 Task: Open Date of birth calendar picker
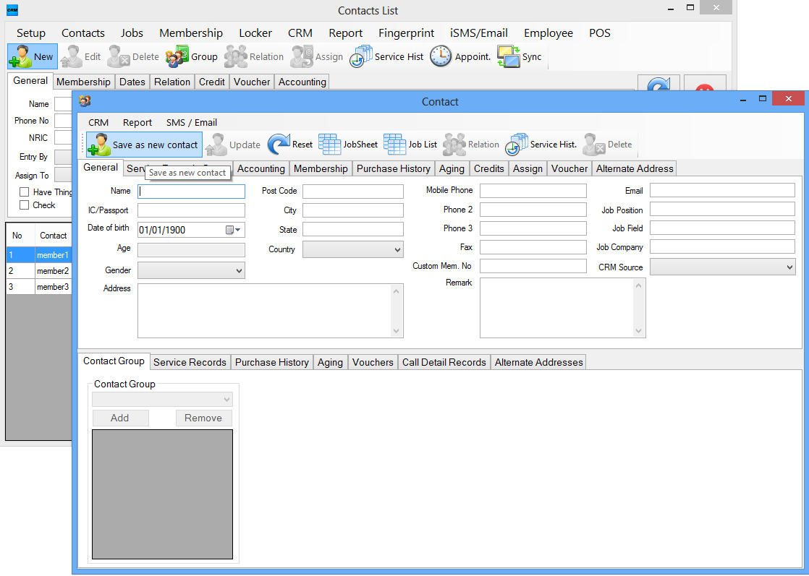[234, 230]
